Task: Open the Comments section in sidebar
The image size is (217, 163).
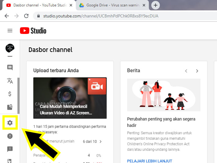Action: pyautogui.click(x=10, y=68)
